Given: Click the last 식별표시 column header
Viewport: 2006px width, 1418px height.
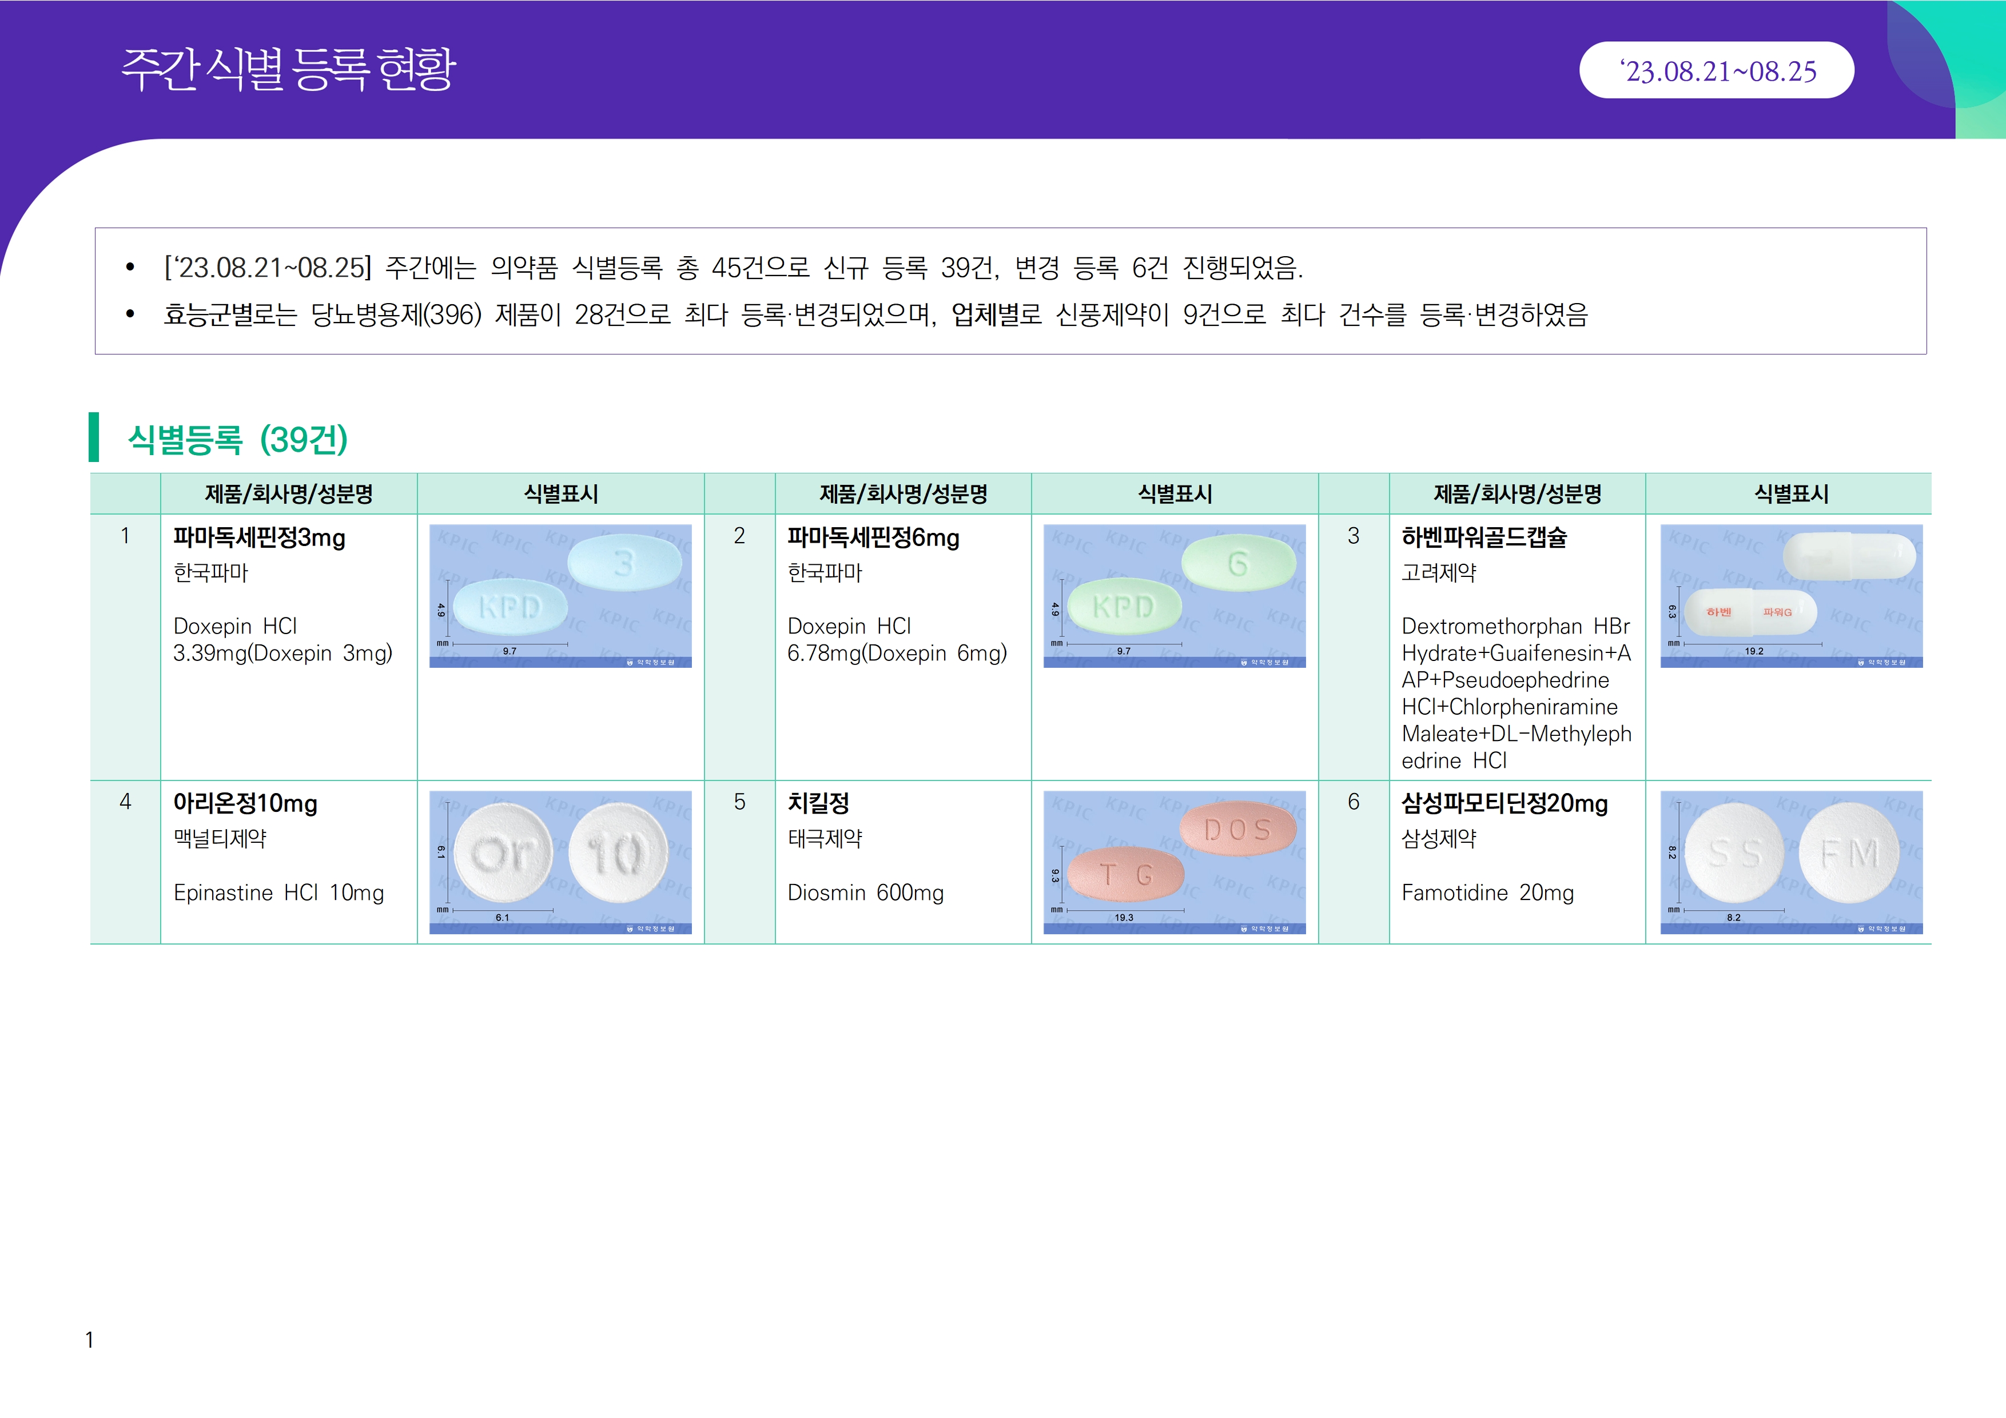Looking at the screenshot, I should tap(1790, 493).
